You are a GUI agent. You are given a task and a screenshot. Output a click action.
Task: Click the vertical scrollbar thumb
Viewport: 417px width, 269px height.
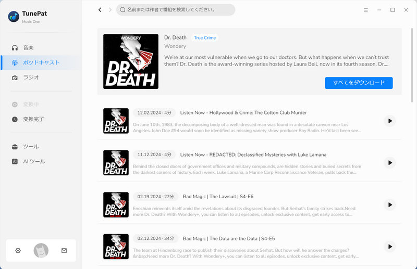pos(412,65)
